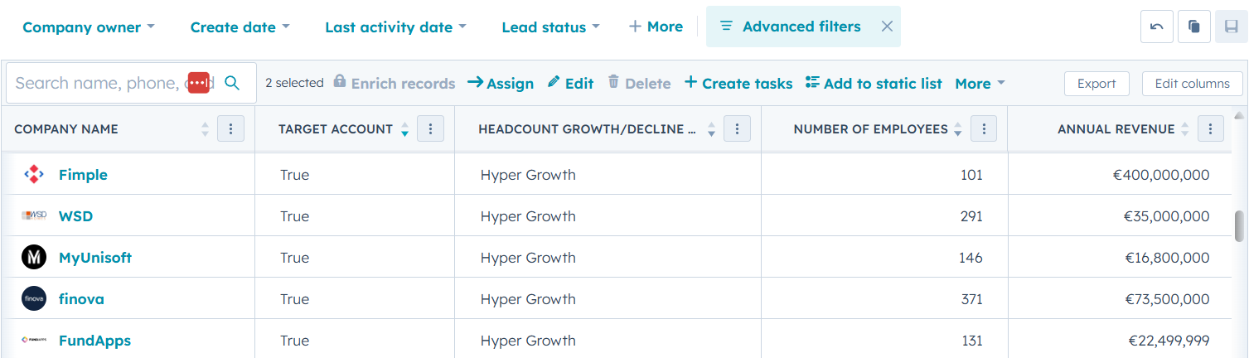The image size is (1249, 358).
Task: Click Hyper Growth in the finova row
Action: 528,299
